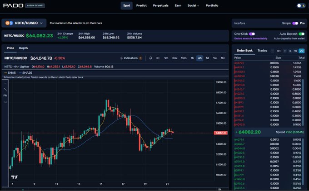
Task: Turn off the Auto Deposit switch
Action: [x=302, y=34]
